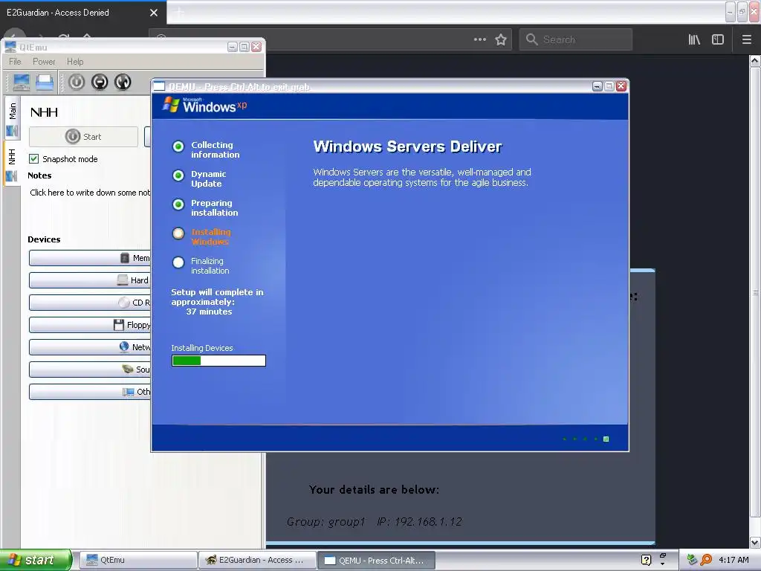Click the stop machine icon in QtEmu toolbar
This screenshot has width=761, height=571.
pos(100,82)
